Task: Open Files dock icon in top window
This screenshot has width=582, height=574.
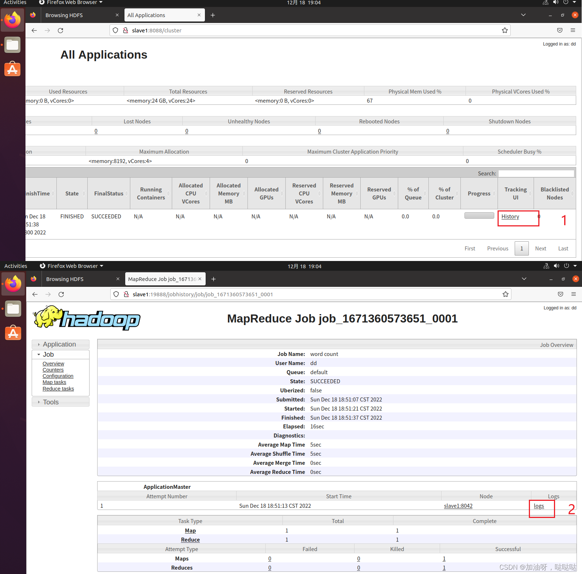Action: [x=13, y=45]
